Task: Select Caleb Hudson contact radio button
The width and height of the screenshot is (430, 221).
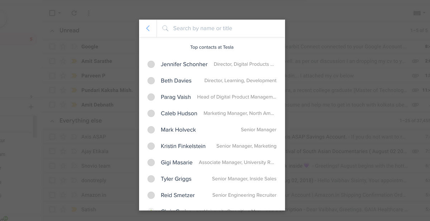Action: point(151,114)
